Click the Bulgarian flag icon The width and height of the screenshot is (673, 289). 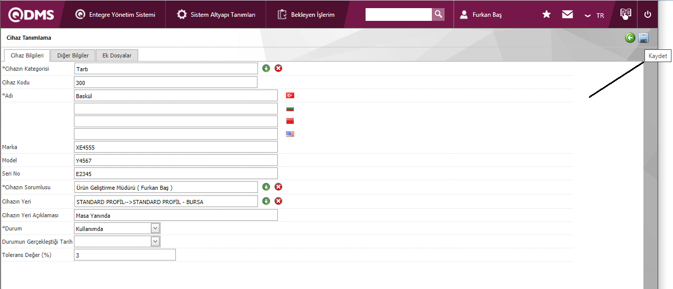tap(290, 108)
